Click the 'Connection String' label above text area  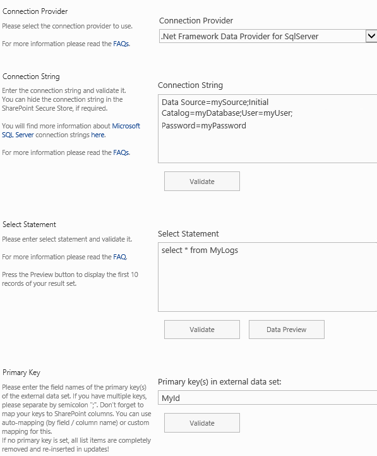click(190, 85)
